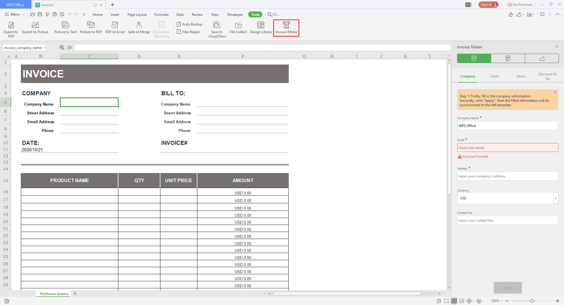
Task: Click the Email input field
Action: pos(507,148)
